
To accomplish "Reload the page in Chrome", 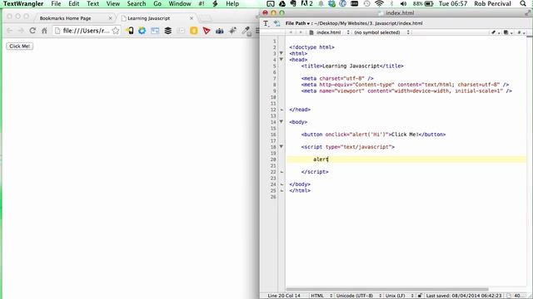I will coord(32,31).
